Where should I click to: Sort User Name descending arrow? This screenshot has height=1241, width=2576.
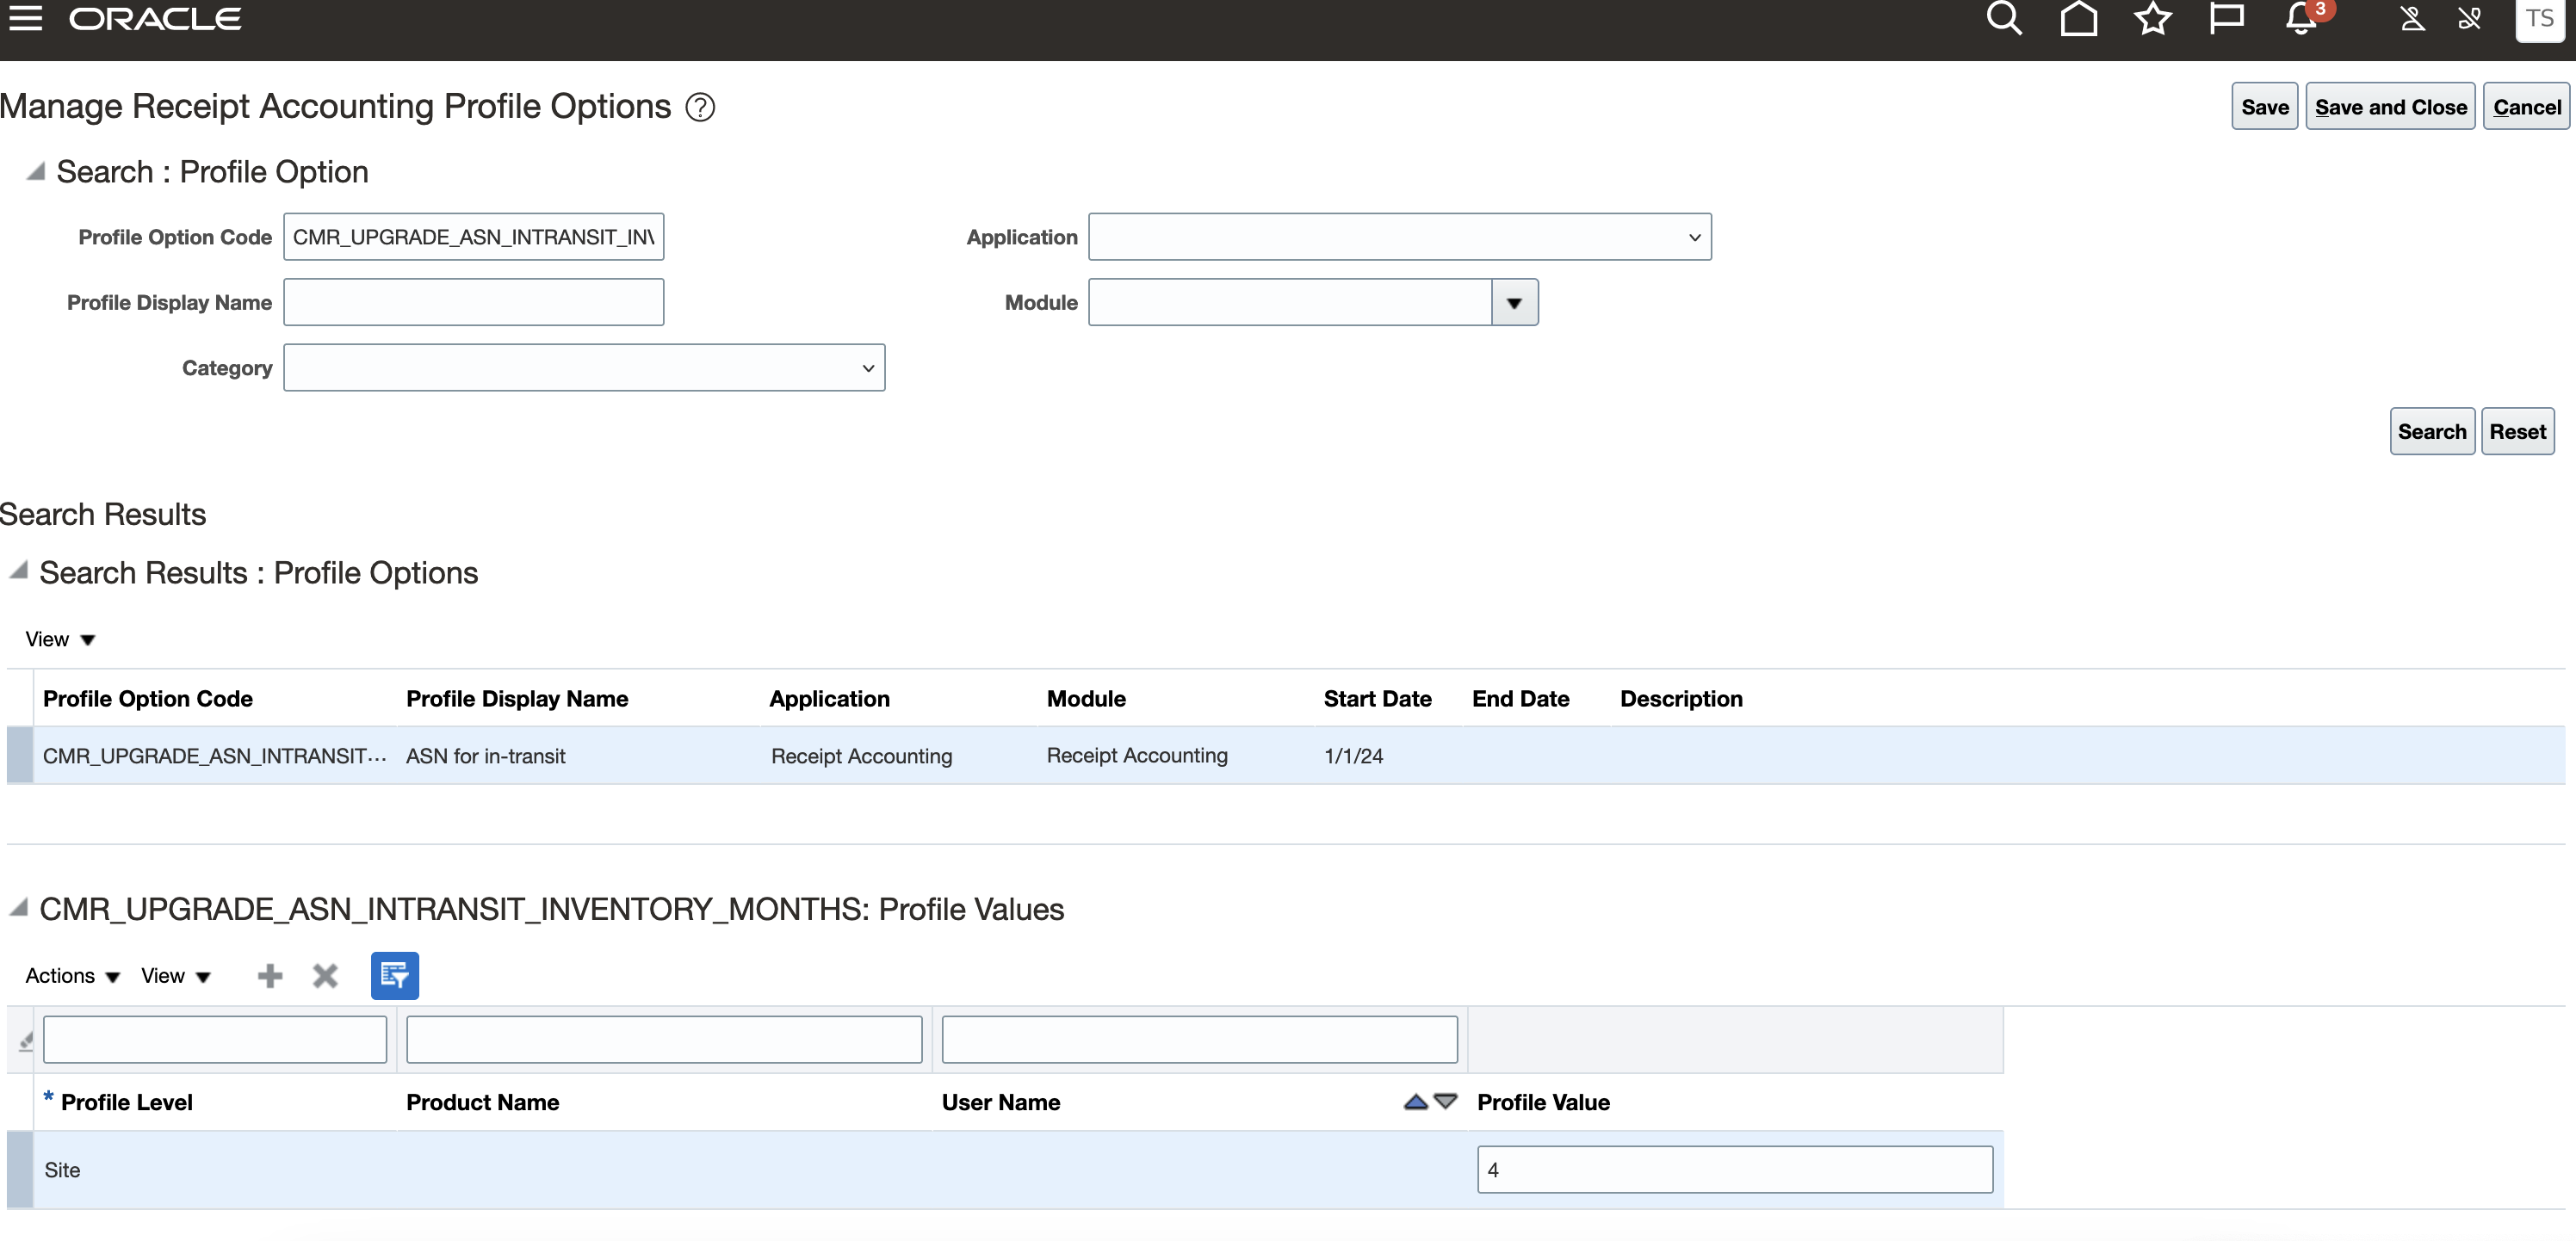tap(1445, 1101)
